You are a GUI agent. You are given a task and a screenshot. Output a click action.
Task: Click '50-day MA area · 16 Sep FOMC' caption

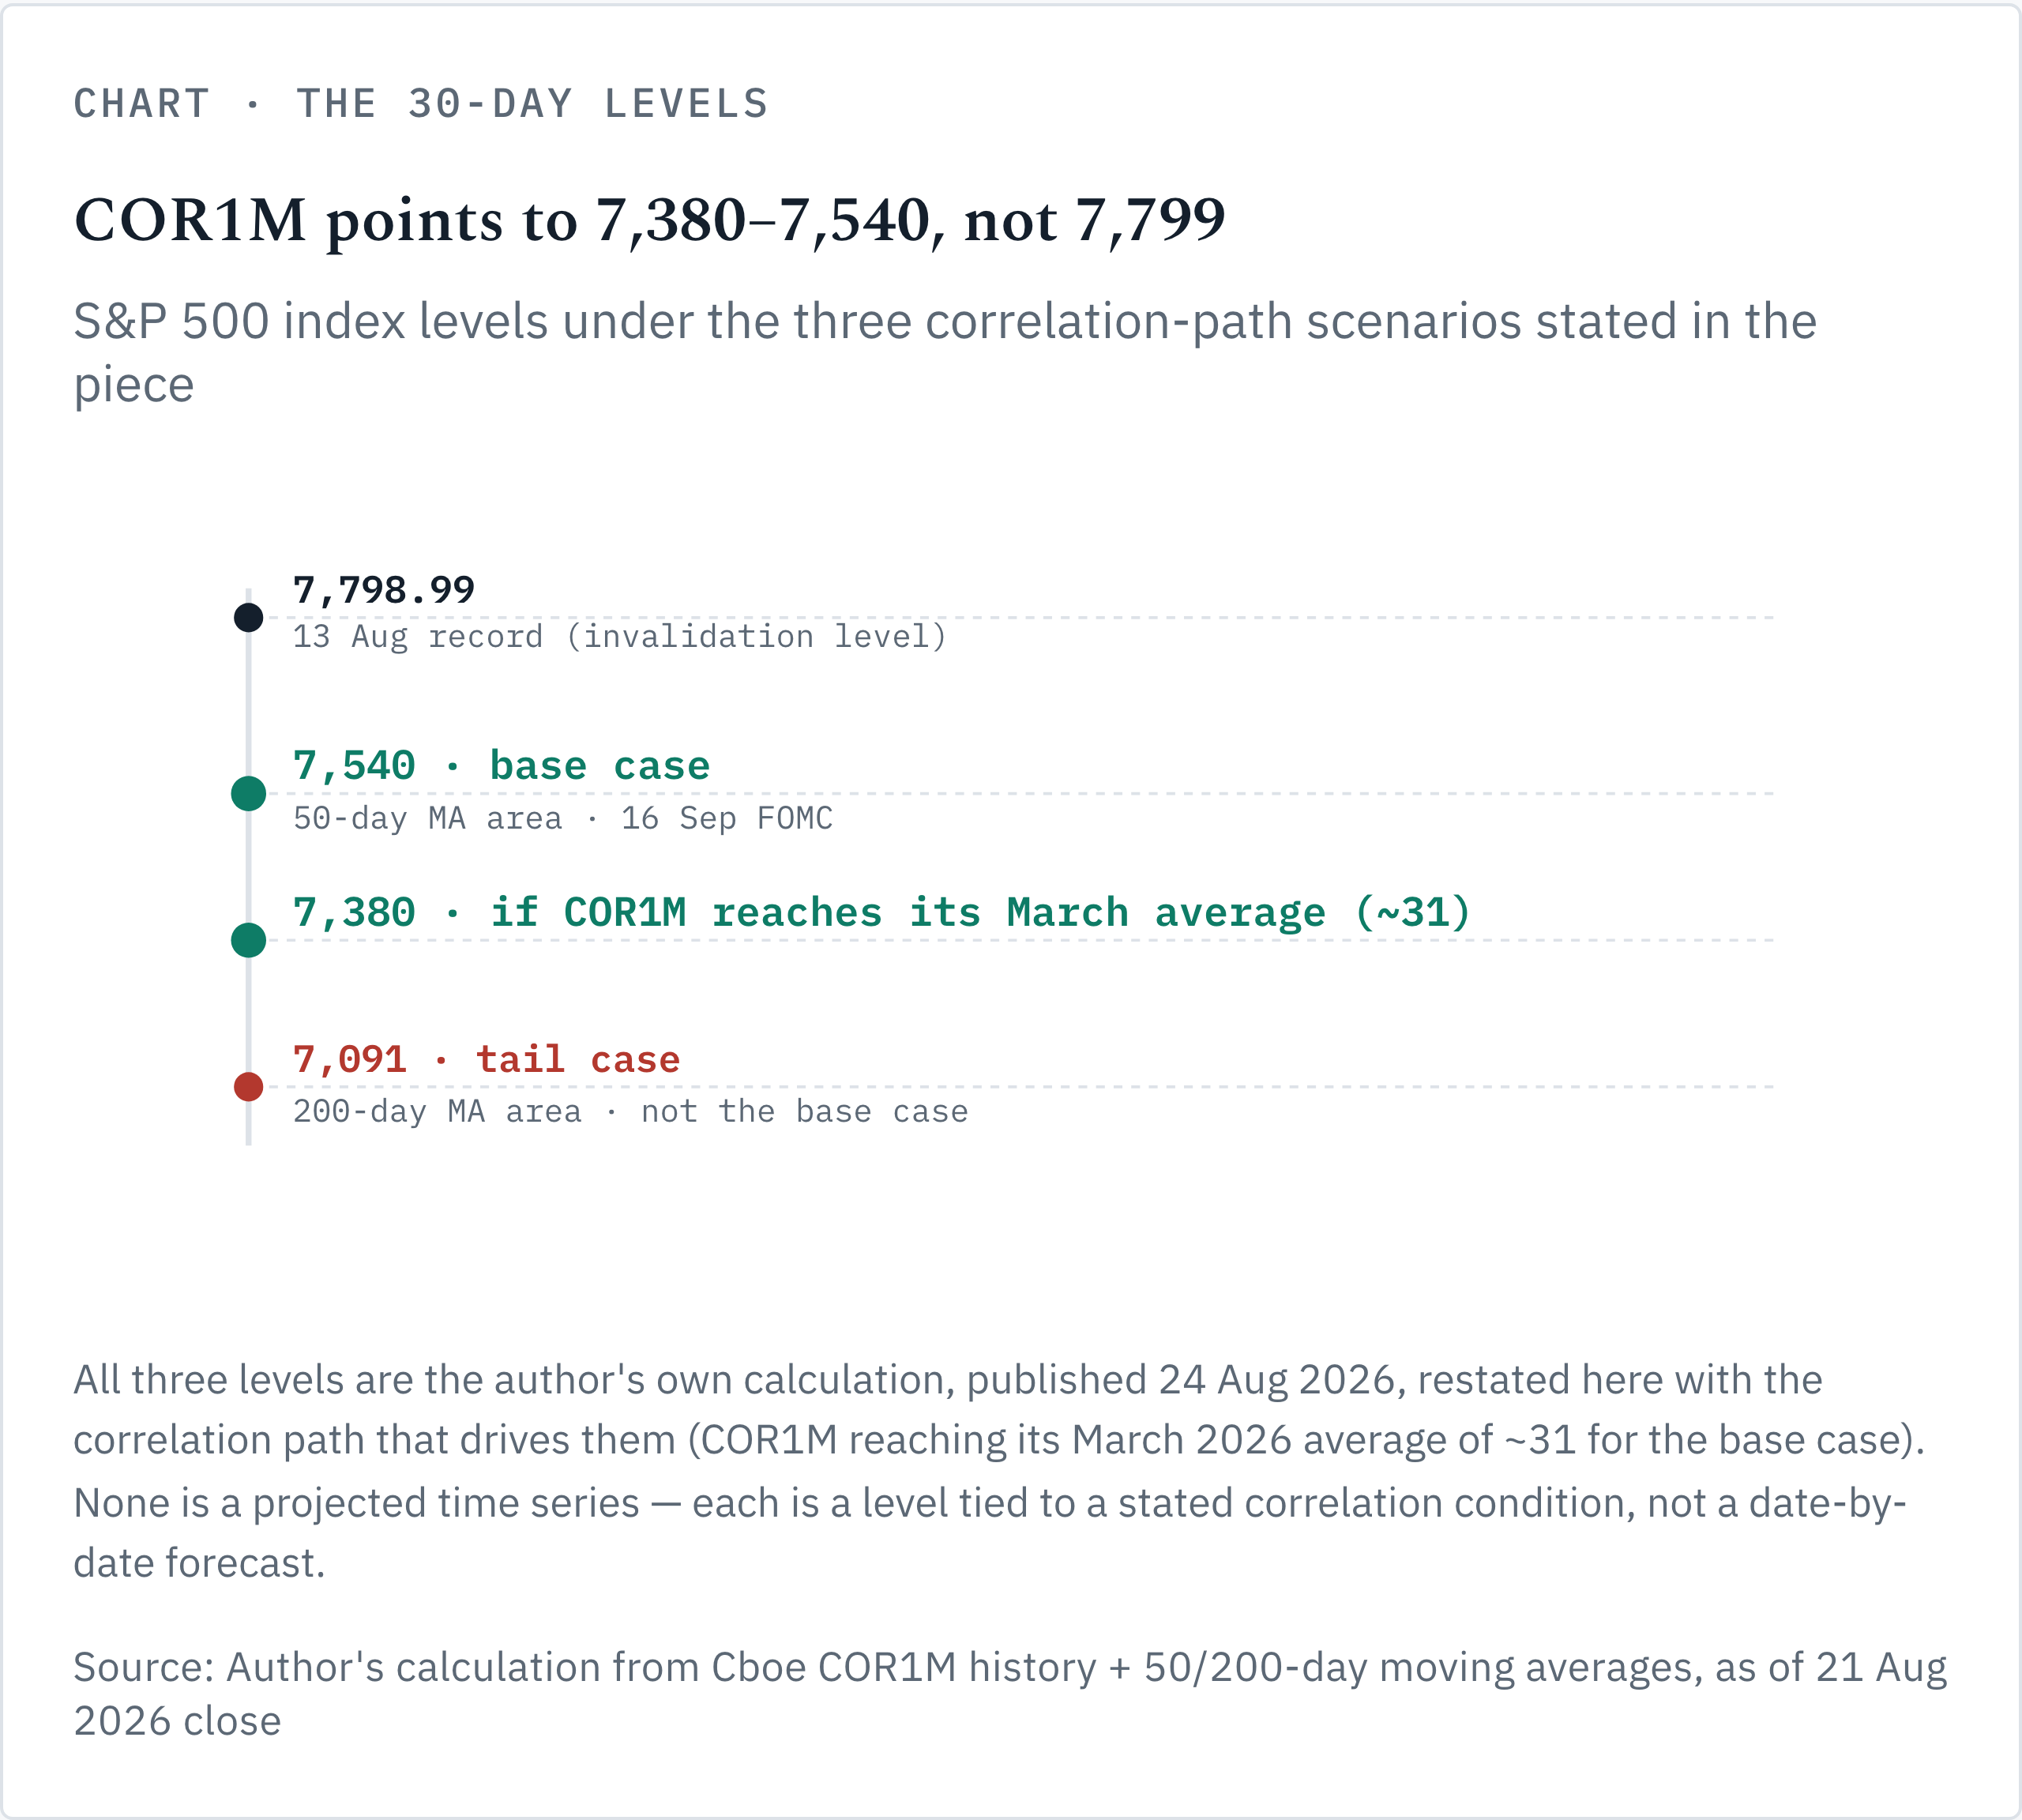pos(563,819)
